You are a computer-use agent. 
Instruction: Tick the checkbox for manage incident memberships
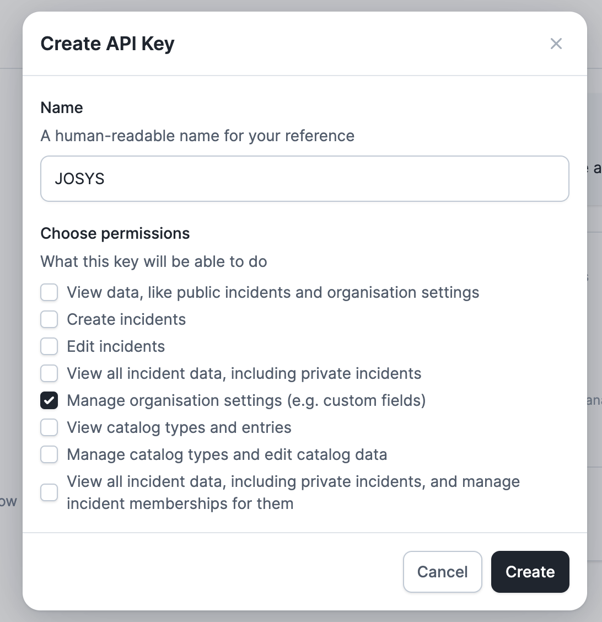click(49, 492)
